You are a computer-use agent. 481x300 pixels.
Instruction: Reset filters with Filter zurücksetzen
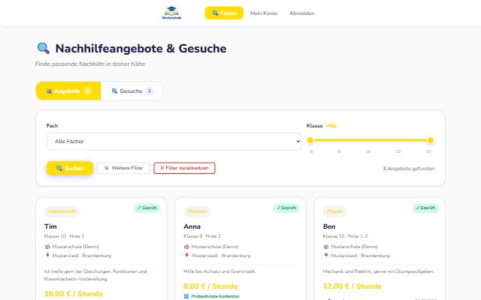[x=184, y=168]
